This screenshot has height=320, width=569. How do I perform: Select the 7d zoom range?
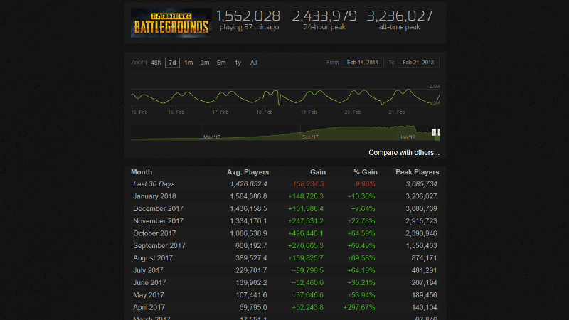pos(172,63)
